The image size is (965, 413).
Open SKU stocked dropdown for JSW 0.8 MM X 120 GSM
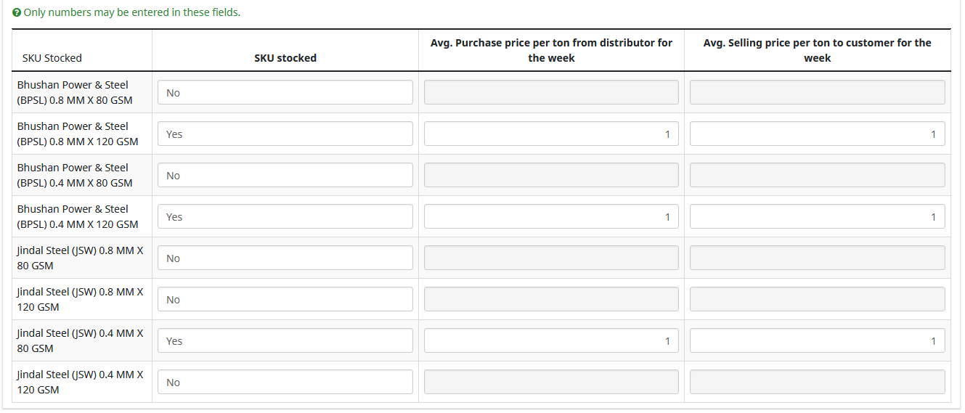[x=285, y=299]
